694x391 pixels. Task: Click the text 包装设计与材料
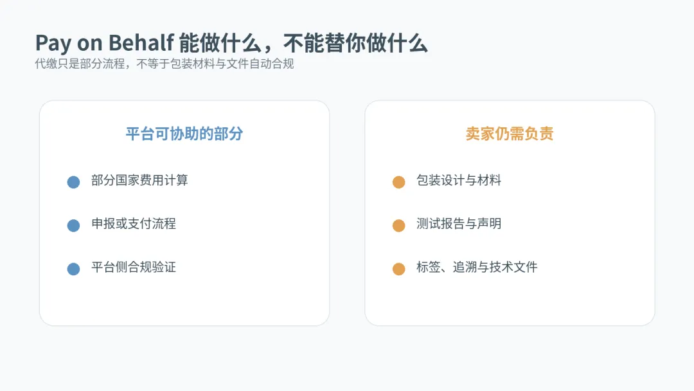click(x=459, y=180)
